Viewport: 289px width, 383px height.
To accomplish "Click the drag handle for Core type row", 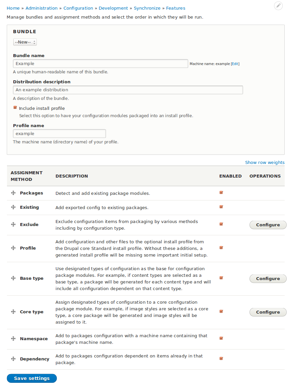I will tap(13, 312).
